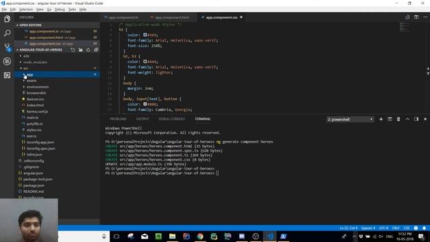Open notifications bell in status bar
The width and height of the screenshot is (430, 242).
click(424, 228)
